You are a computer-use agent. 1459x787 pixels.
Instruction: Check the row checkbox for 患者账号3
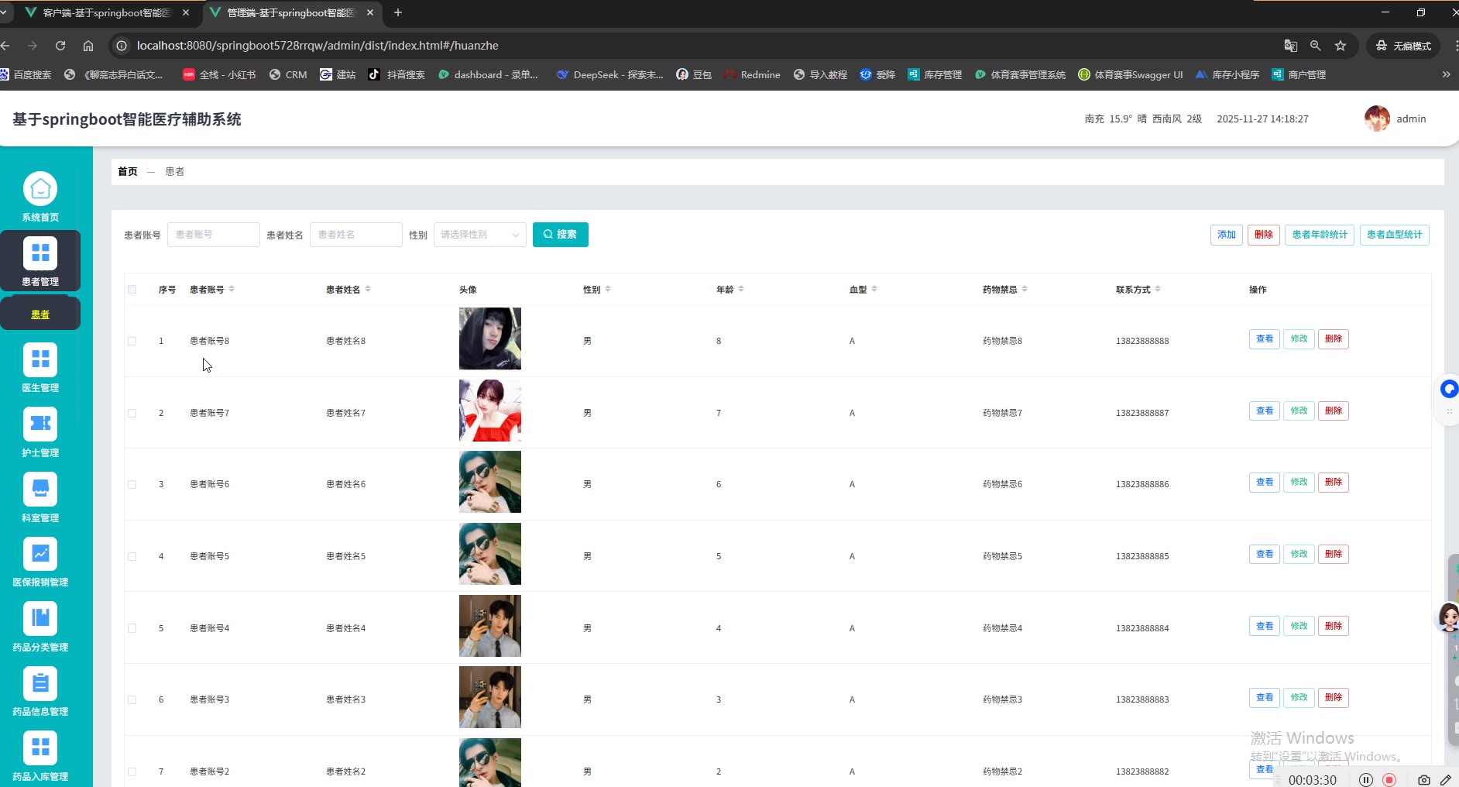(132, 699)
